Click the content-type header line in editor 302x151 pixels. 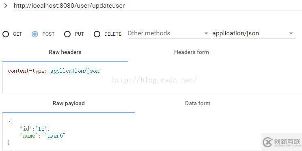tap(54, 71)
